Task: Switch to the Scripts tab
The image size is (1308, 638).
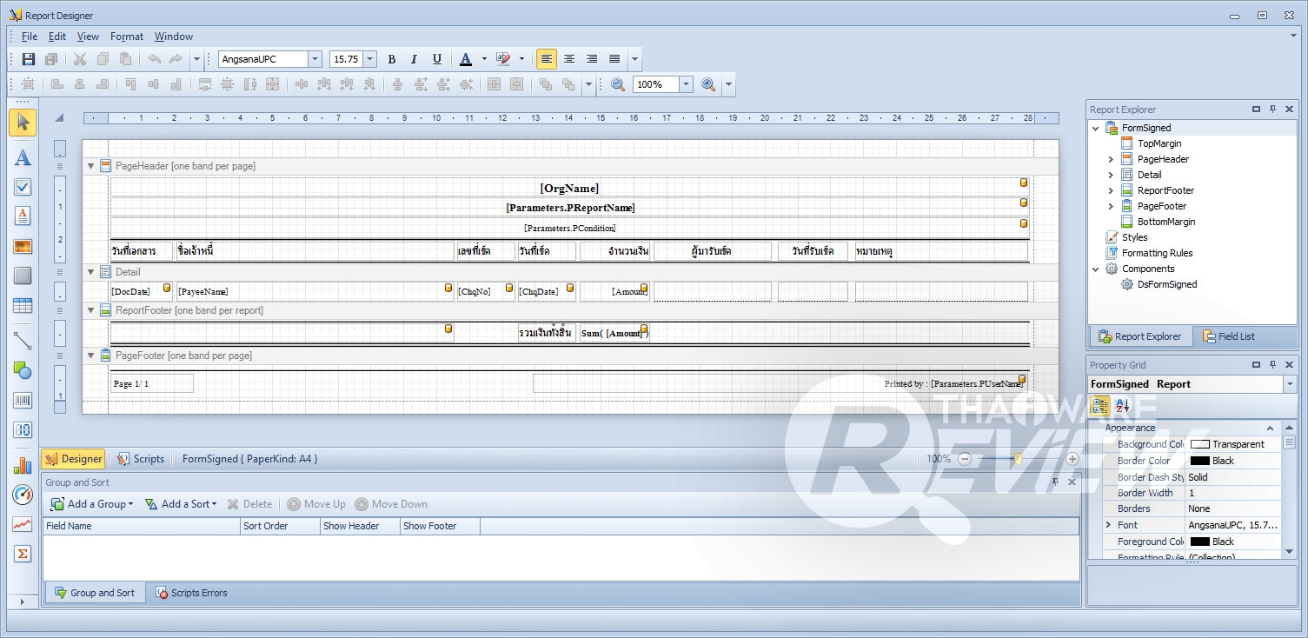Action: (141, 459)
